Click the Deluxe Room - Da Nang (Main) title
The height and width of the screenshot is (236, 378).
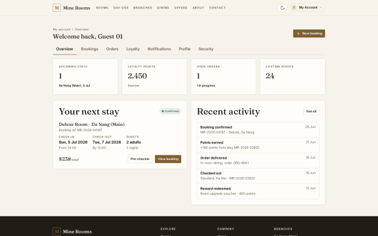pyautogui.click(x=92, y=125)
